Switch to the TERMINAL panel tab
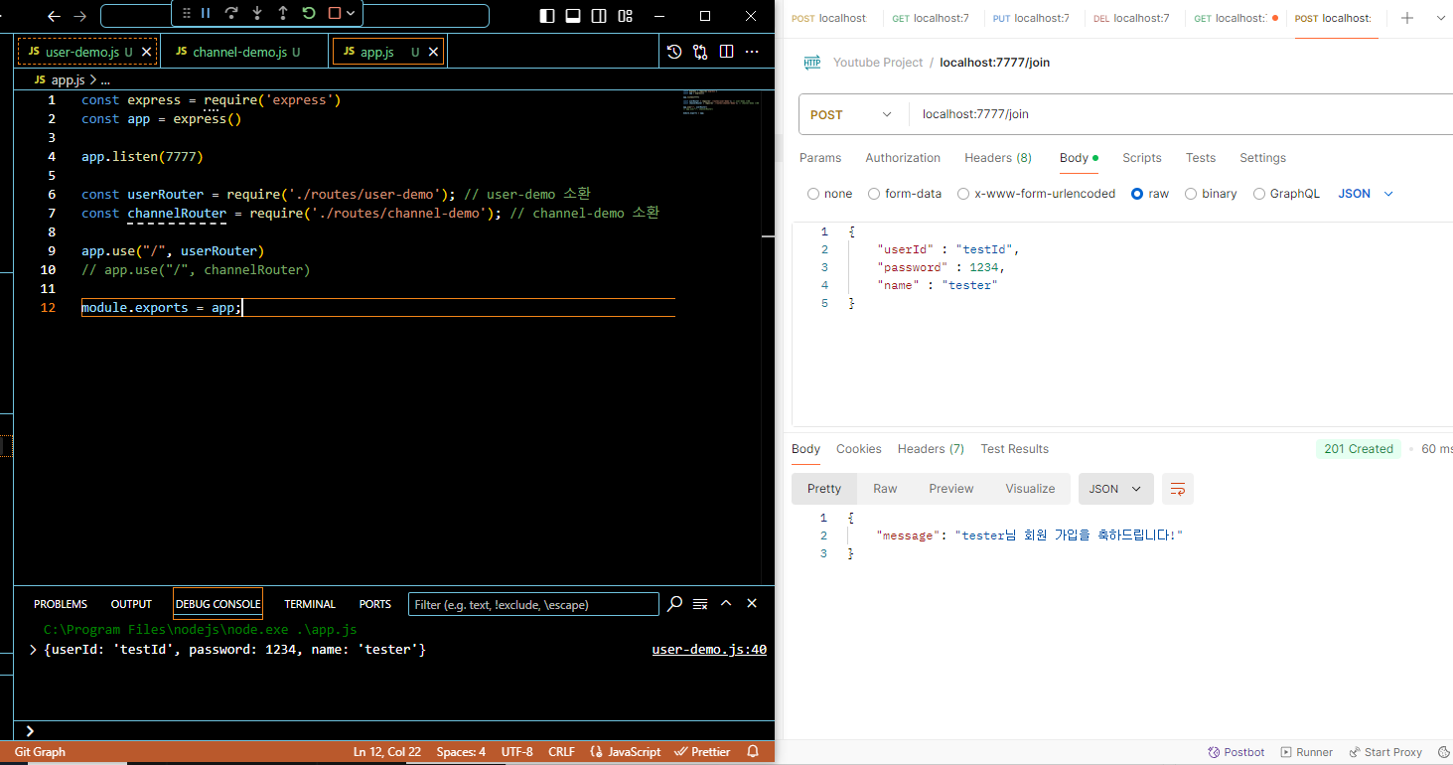Image resolution: width=1453 pixels, height=765 pixels. 310,604
